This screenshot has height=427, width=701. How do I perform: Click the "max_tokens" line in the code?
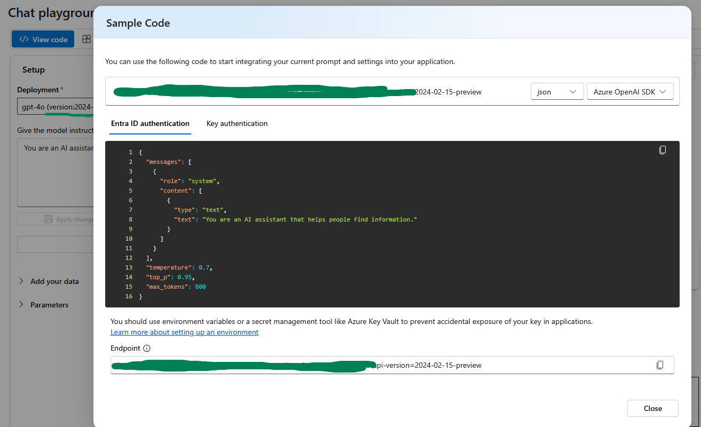pyautogui.click(x=176, y=287)
